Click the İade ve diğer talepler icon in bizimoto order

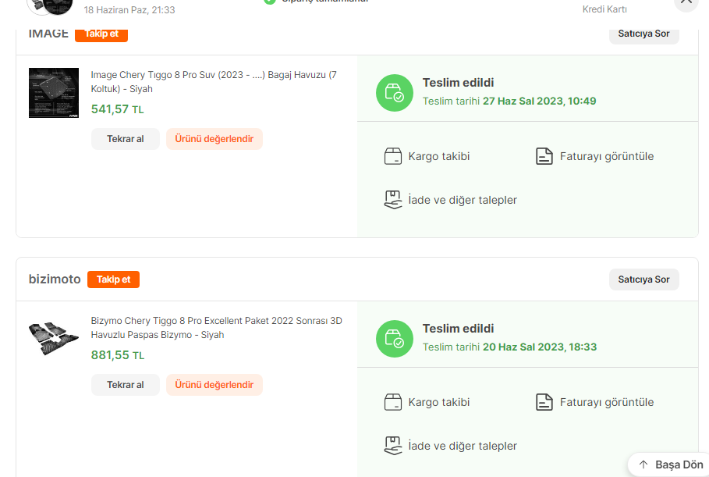(393, 445)
